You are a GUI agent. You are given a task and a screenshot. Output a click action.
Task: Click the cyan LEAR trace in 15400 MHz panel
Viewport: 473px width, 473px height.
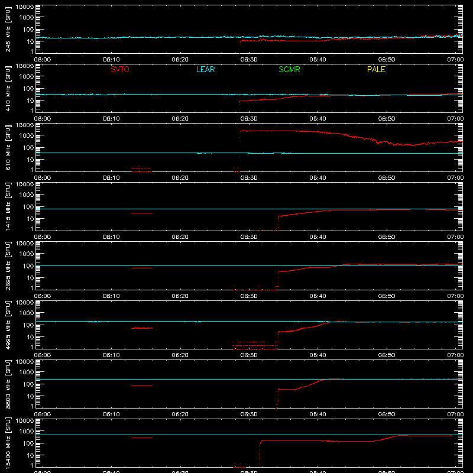[249, 435]
